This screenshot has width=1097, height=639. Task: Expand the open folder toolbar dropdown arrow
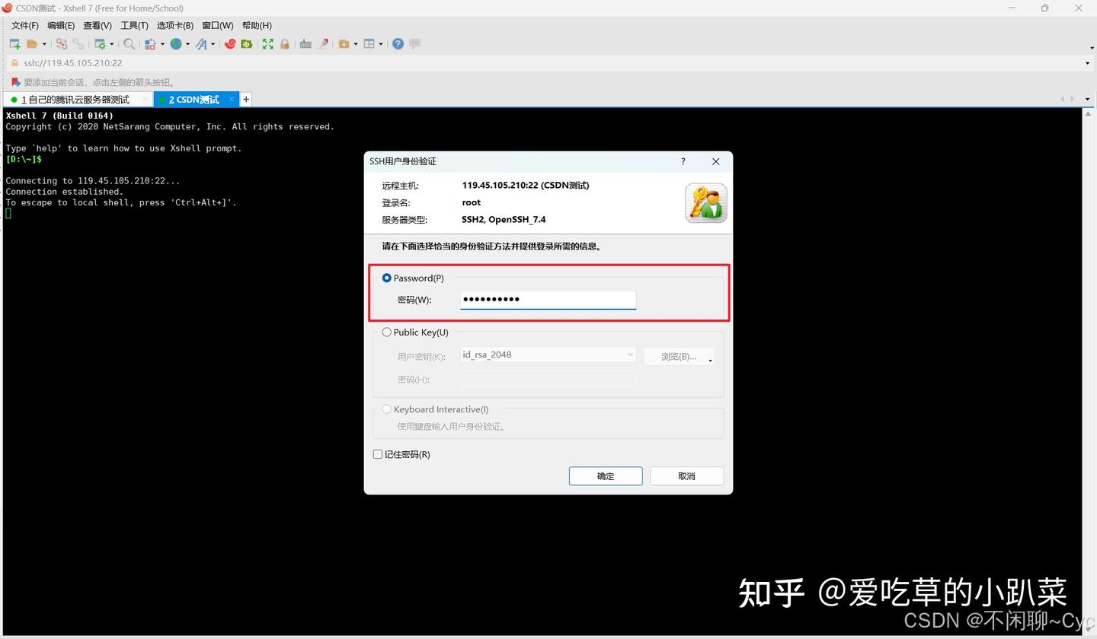43,43
